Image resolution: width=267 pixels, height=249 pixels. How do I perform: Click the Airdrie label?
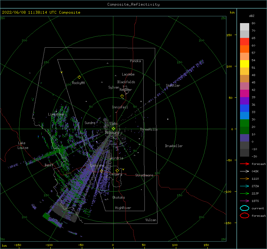pos(117,158)
